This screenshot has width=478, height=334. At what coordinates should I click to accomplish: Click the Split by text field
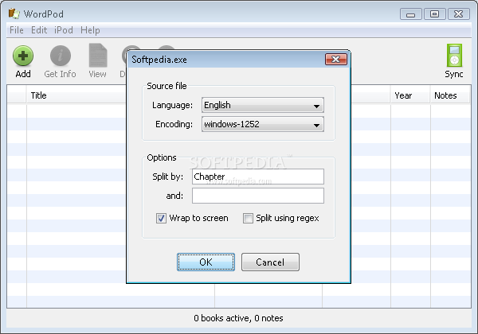click(257, 177)
